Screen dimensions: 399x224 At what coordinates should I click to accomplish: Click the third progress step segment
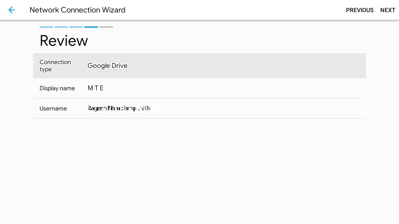[76, 27]
